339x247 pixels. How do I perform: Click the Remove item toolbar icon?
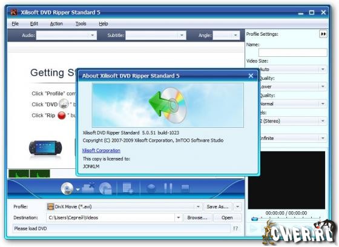(88, 188)
